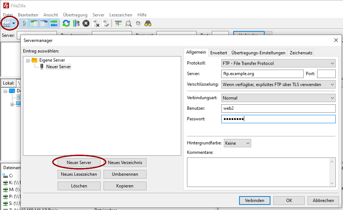Switch to the Allgemein tab

pos(196,52)
